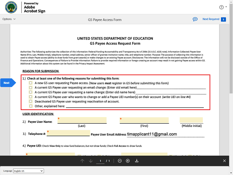Check the email change request checkbox

tap(31, 87)
